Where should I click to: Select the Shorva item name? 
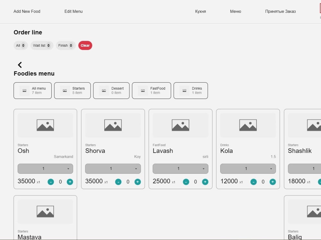[x=95, y=151]
